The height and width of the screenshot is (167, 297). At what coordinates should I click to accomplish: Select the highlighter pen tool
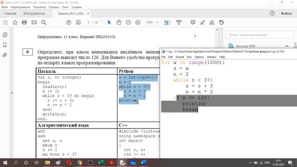pyautogui.click(x=202, y=23)
